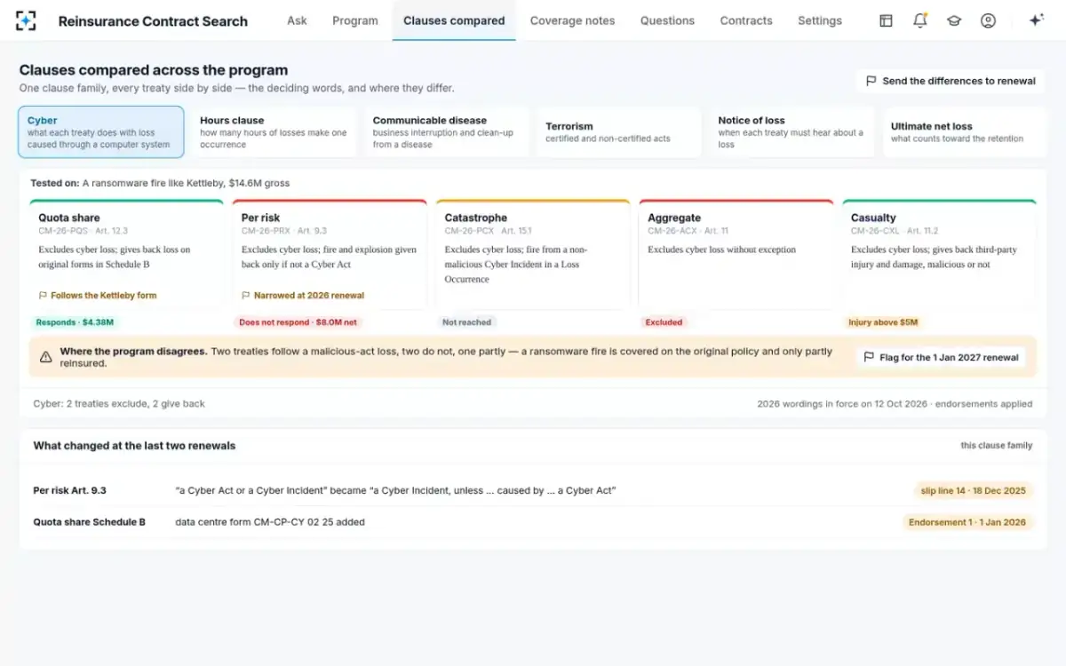Click the Excluded status badge
This screenshot has width=1066, height=666.
tap(664, 322)
